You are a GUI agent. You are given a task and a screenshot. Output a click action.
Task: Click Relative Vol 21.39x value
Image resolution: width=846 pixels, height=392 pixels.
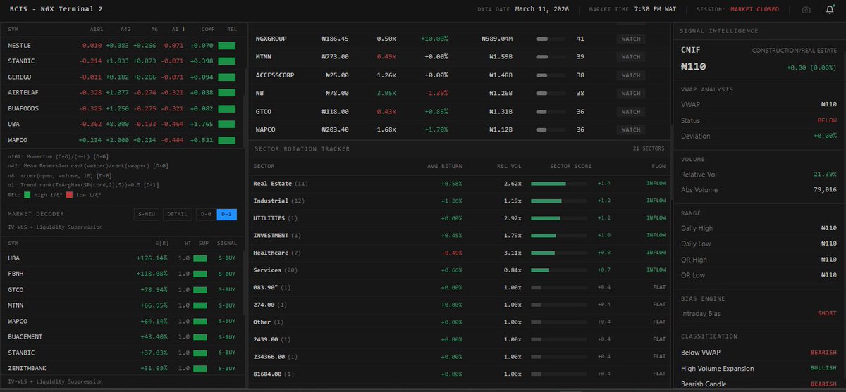click(x=825, y=174)
